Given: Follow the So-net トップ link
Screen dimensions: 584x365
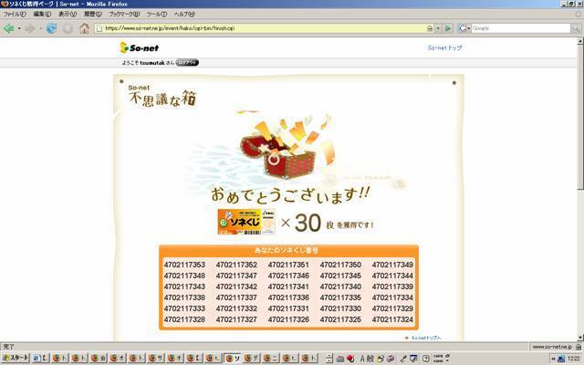Looking at the screenshot, I should tap(444, 47).
